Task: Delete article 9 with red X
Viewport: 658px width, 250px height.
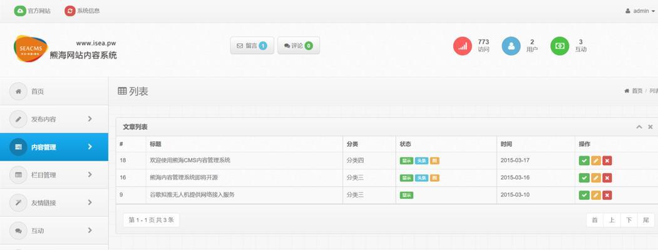Action: 607,195
